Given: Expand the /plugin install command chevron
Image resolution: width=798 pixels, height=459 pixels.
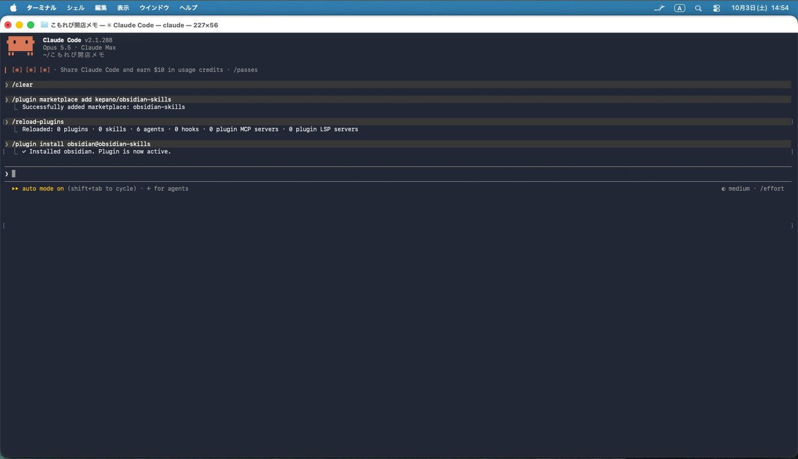Looking at the screenshot, I should click(6, 144).
